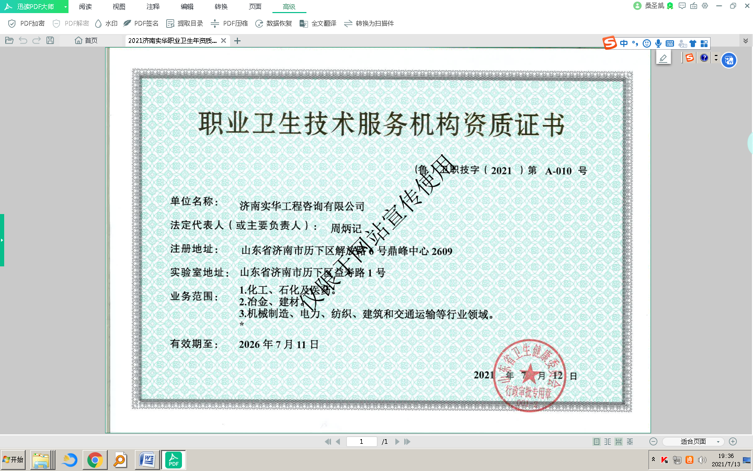Open the 注释 menu tab

153,7
